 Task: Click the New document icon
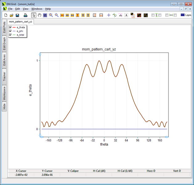[x=6, y=15]
